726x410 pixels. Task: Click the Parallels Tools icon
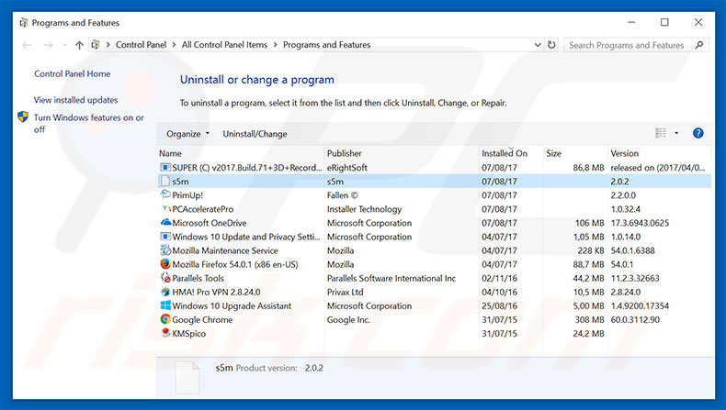(165, 278)
